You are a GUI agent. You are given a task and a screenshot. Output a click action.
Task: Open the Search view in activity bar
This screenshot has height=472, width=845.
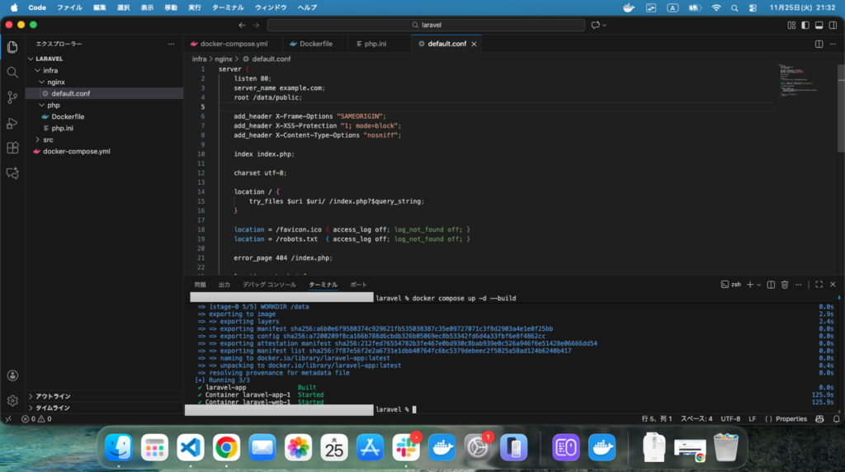12,72
